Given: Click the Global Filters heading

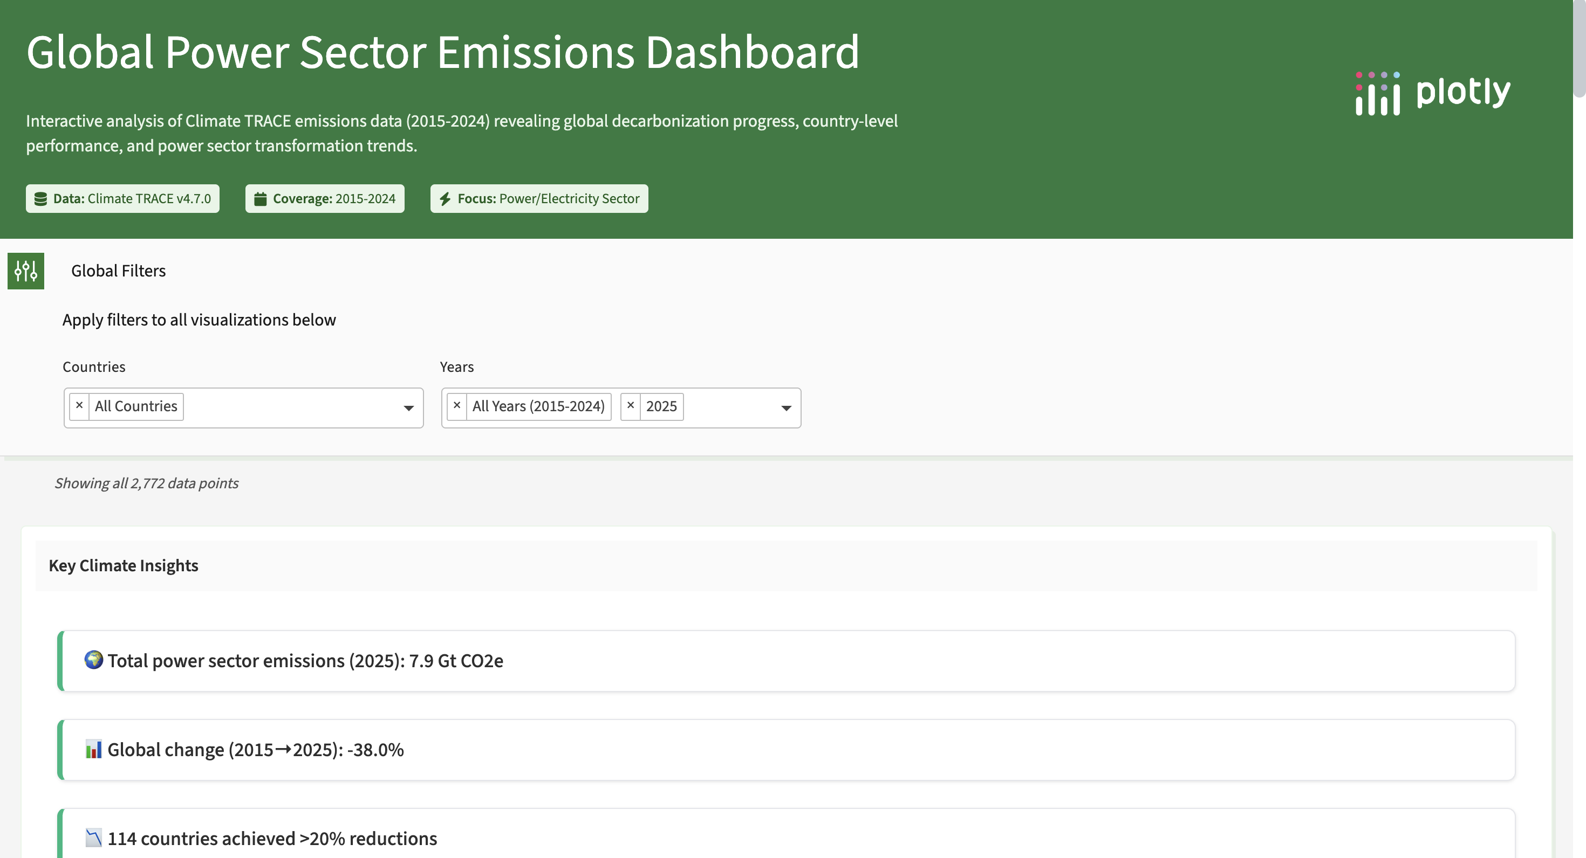Looking at the screenshot, I should pos(118,271).
